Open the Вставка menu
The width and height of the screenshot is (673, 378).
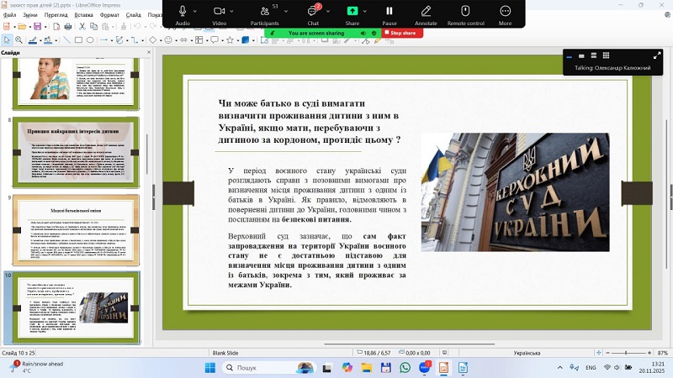coord(82,14)
